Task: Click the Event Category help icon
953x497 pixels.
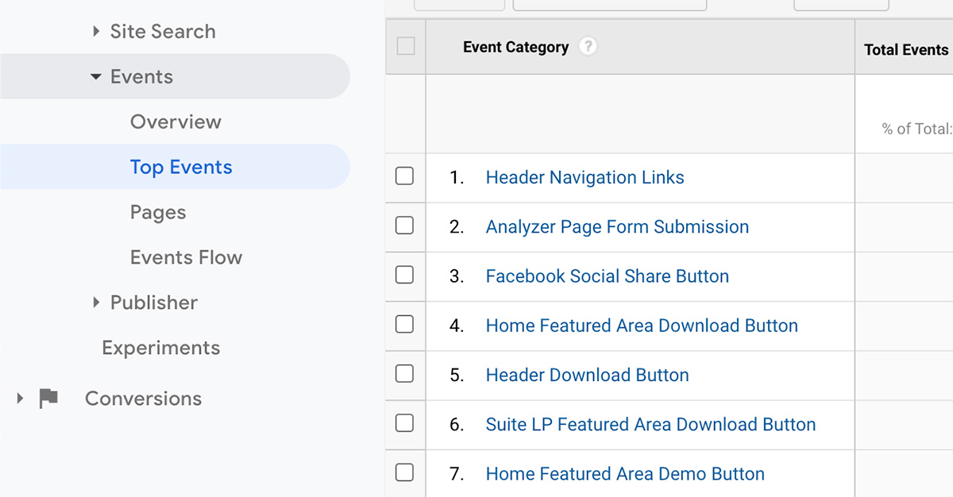Action: click(587, 46)
